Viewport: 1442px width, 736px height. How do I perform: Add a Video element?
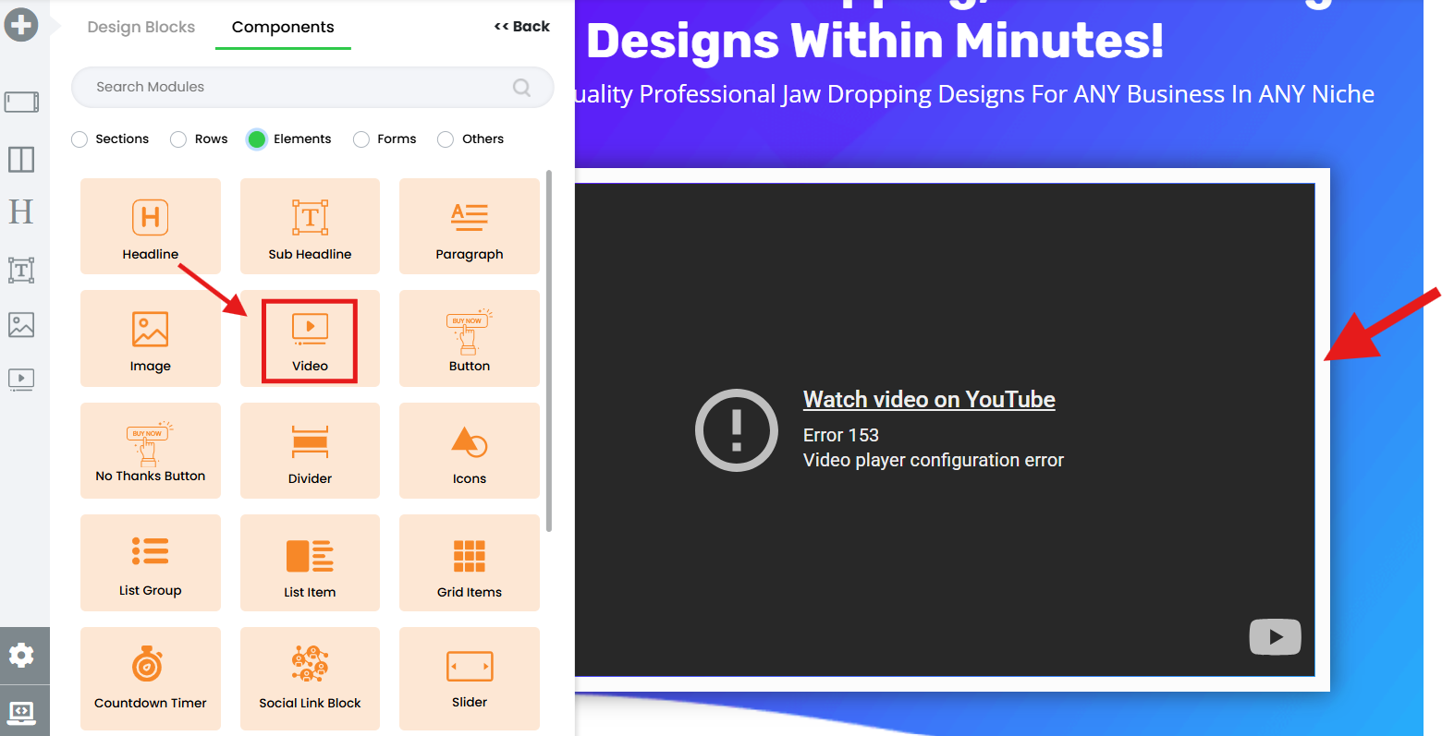click(x=310, y=338)
